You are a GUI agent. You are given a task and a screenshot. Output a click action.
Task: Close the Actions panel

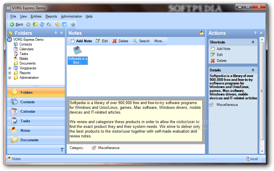click(x=261, y=33)
